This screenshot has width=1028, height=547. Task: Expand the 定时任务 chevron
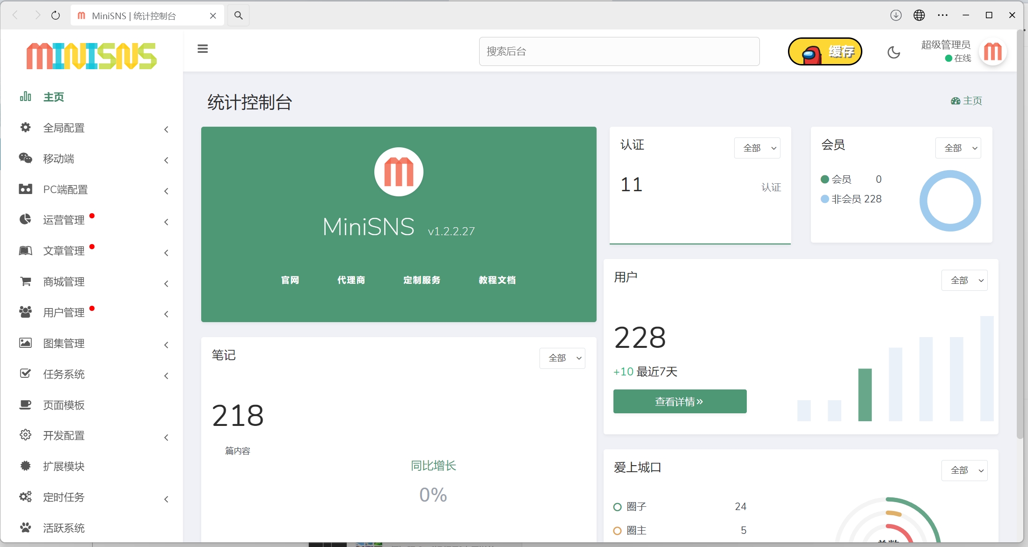166,499
